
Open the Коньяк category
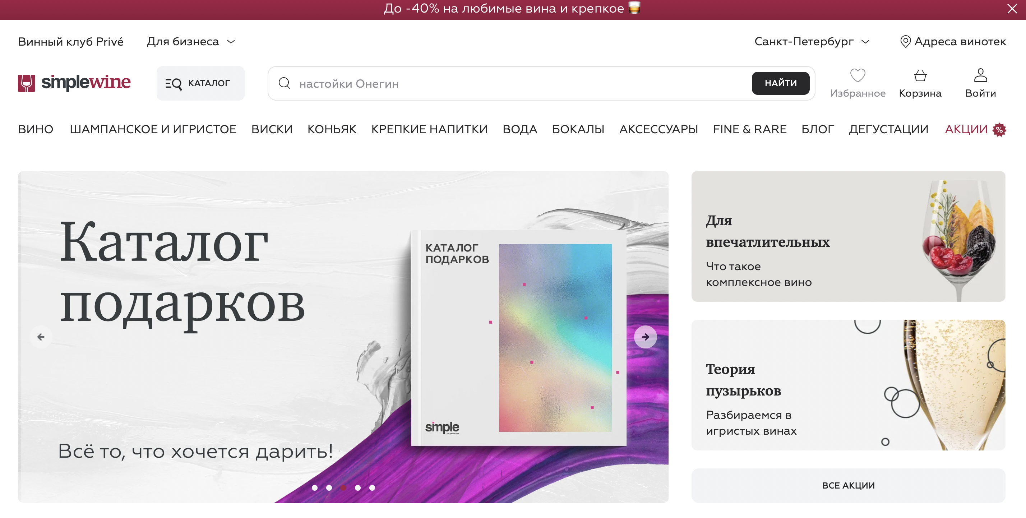tap(332, 129)
